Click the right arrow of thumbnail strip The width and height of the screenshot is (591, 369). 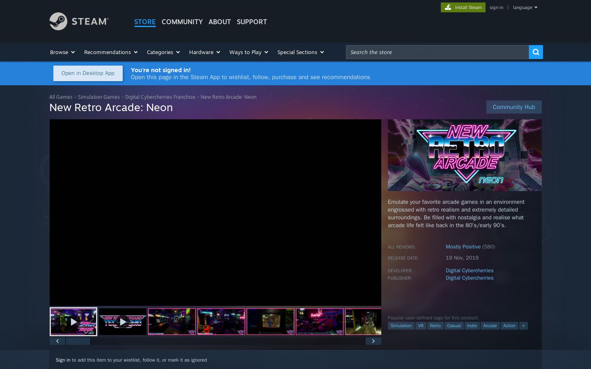(x=373, y=341)
